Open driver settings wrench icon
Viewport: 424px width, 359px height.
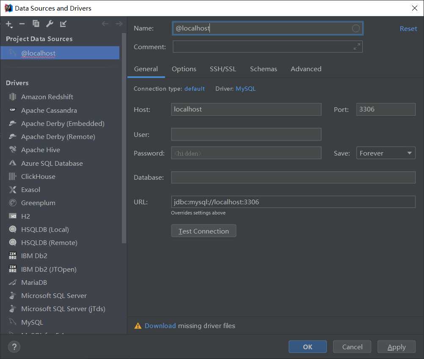click(50, 24)
